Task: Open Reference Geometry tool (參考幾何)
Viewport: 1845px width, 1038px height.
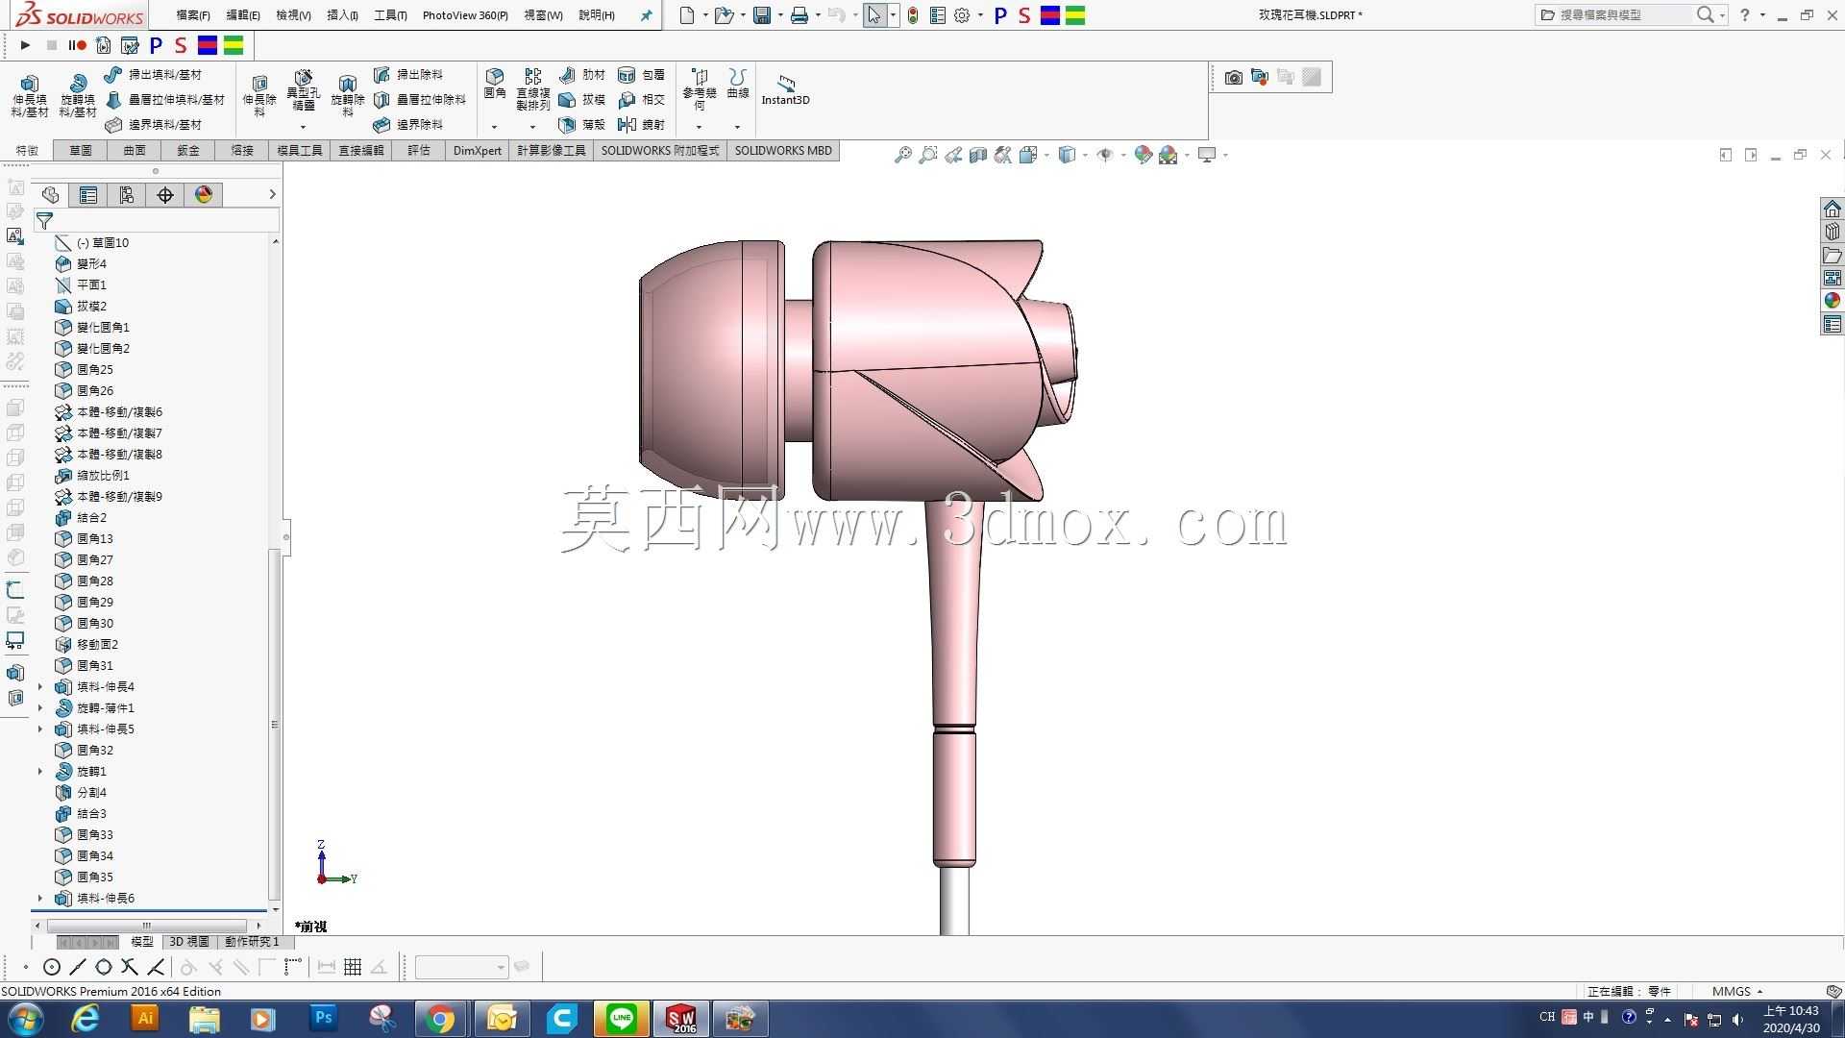Action: tap(700, 88)
